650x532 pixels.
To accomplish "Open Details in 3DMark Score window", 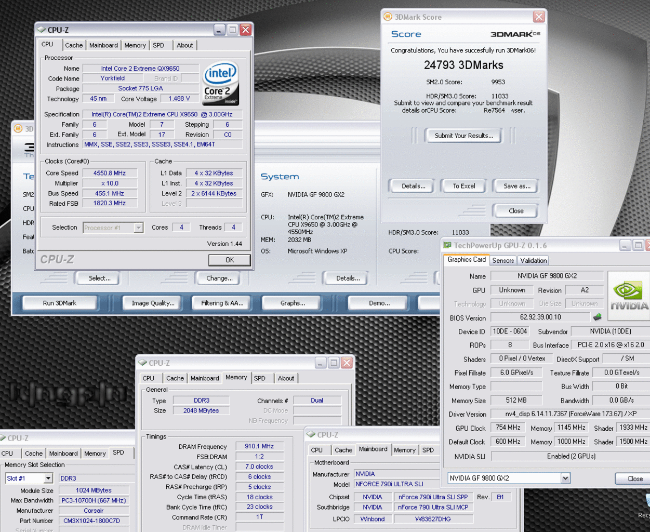I will (414, 186).
